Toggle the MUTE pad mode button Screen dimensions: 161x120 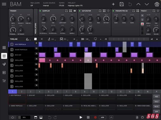[156, 106]
